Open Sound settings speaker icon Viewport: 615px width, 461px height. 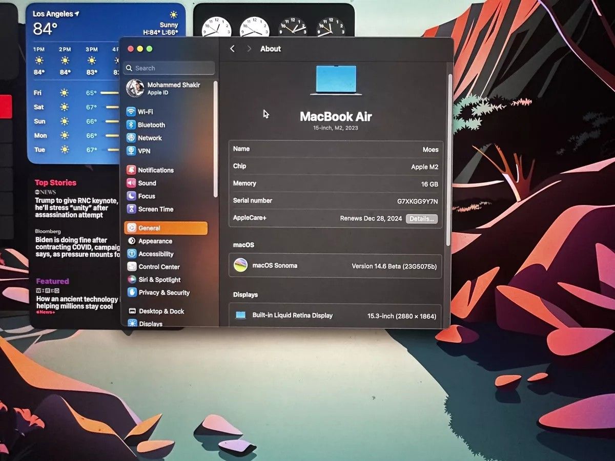pos(131,183)
